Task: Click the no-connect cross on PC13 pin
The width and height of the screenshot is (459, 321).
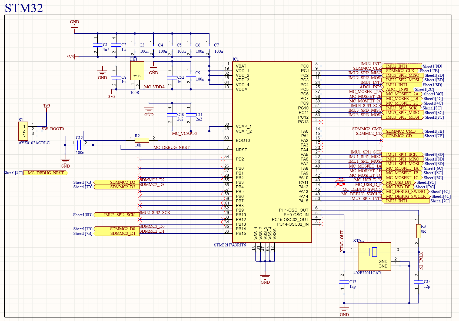Action: pyautogui.click(x=321, y=122)
